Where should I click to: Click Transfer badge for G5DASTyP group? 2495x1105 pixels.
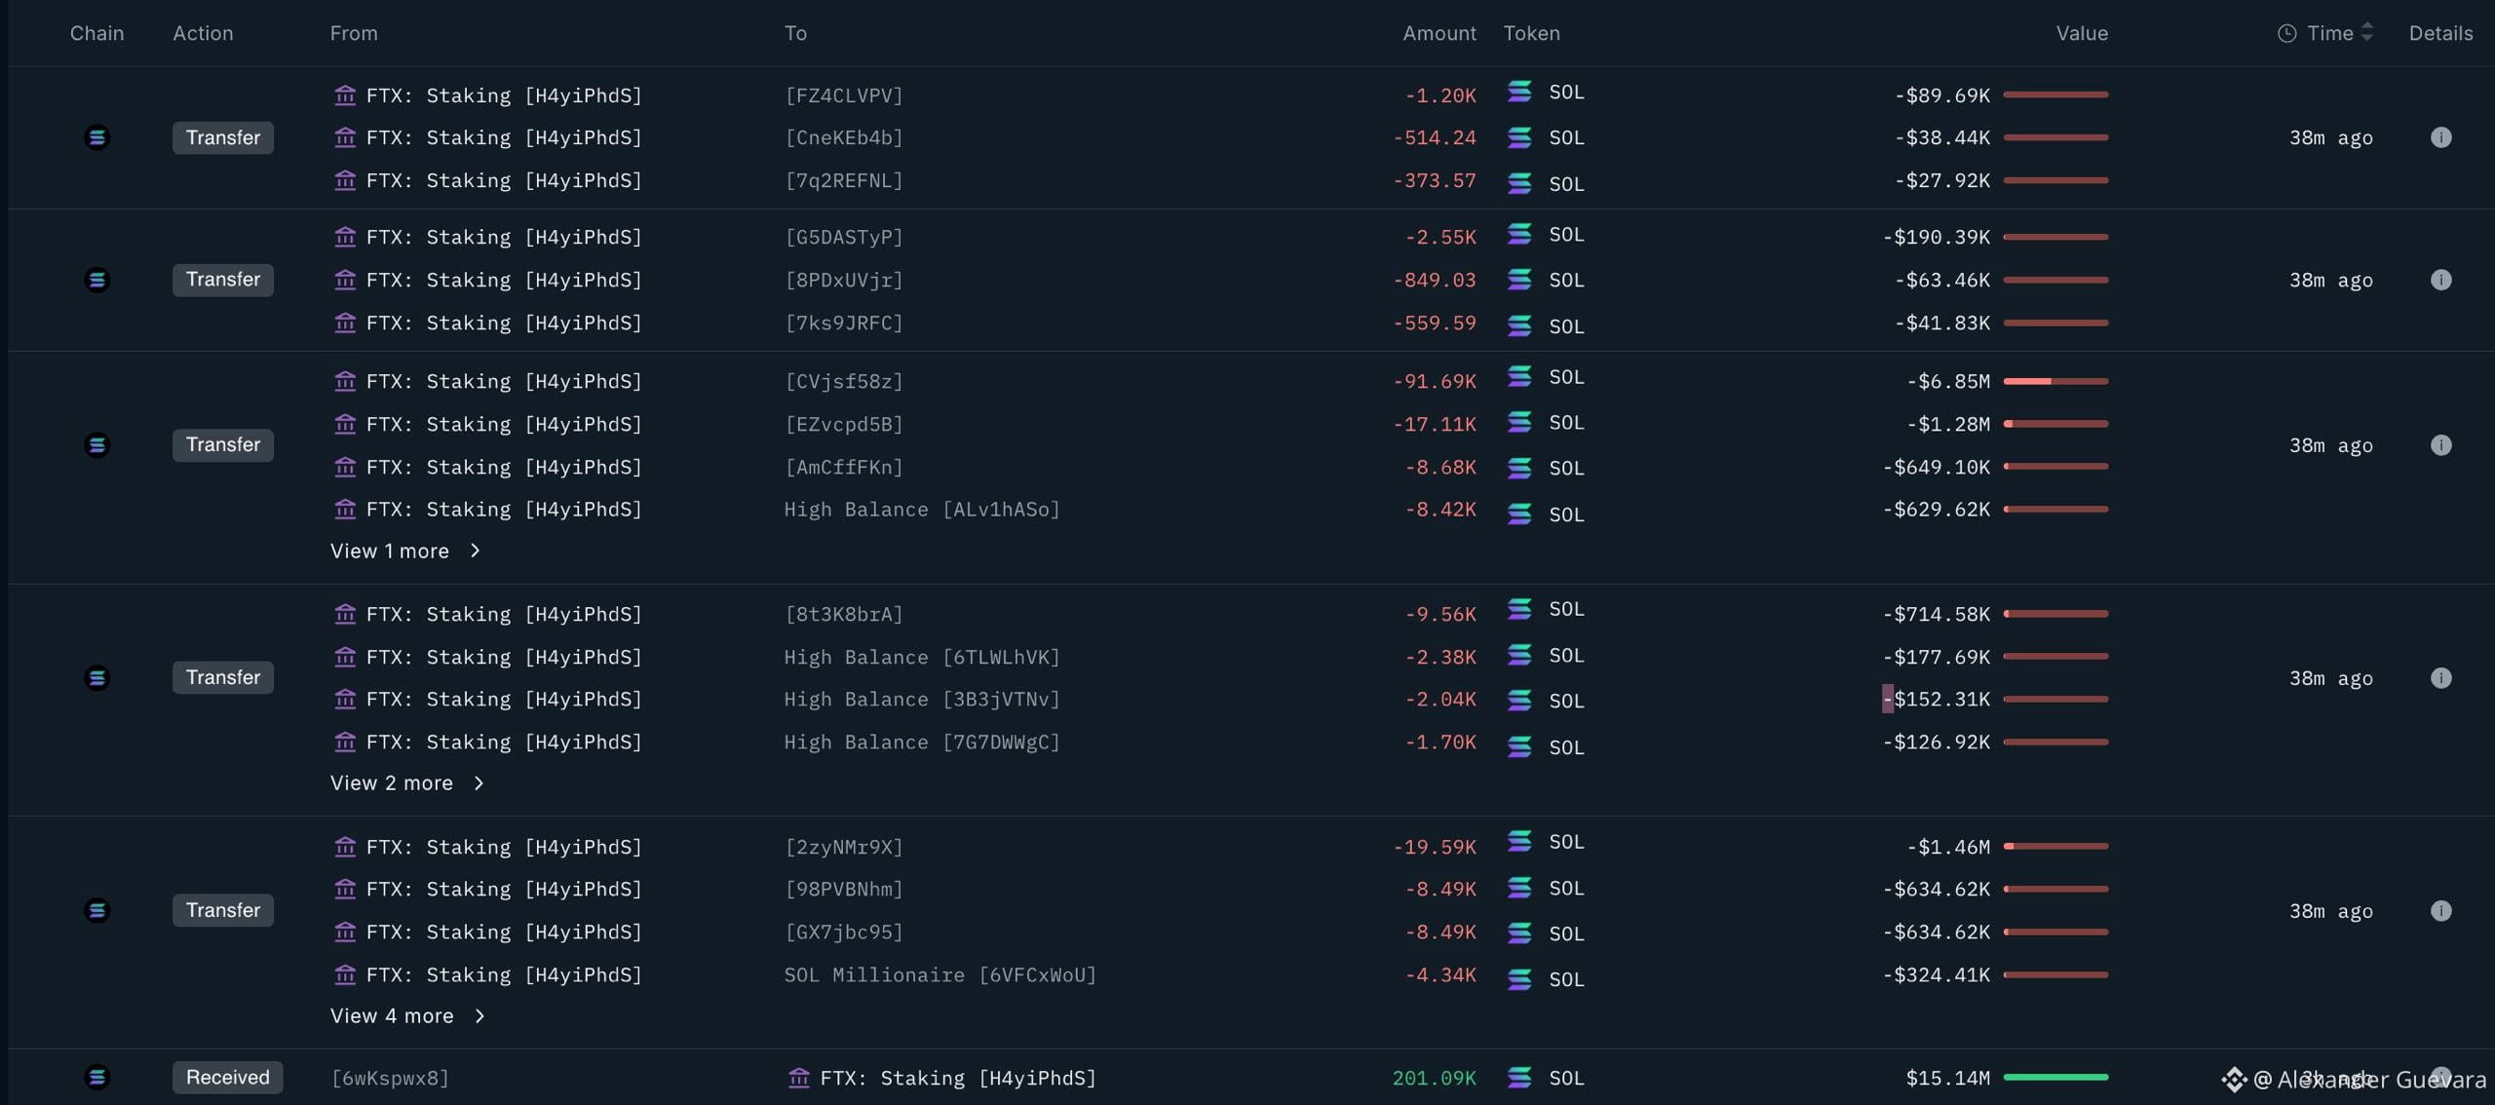[223, 280]
